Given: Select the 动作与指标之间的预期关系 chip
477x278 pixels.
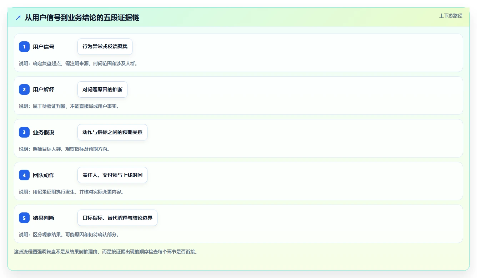Looking at the screenshot, I should 112,132.
